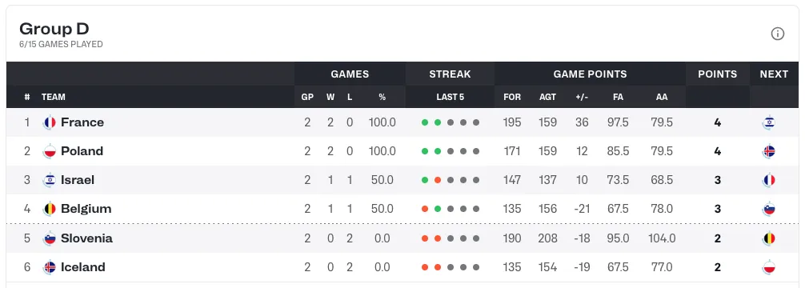805x288 pixels.
Task: Select Israel flag icon in NEXT column for France
Action: click(768, 122)
